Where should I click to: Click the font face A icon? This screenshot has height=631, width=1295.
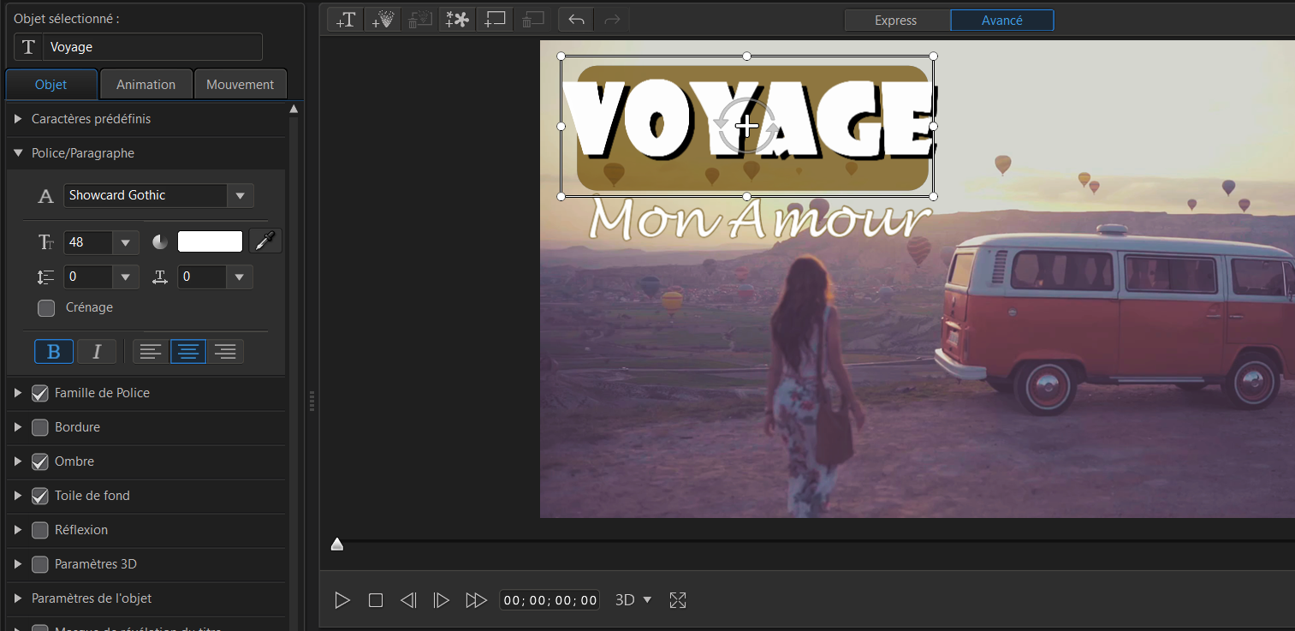(46, 196)
